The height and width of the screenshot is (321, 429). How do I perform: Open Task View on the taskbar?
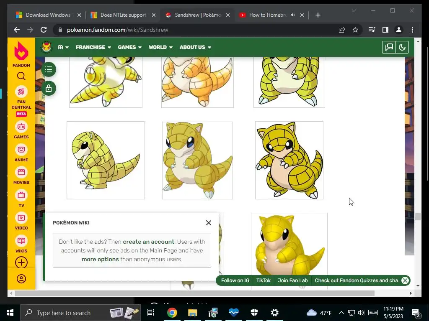click(151, 313)
